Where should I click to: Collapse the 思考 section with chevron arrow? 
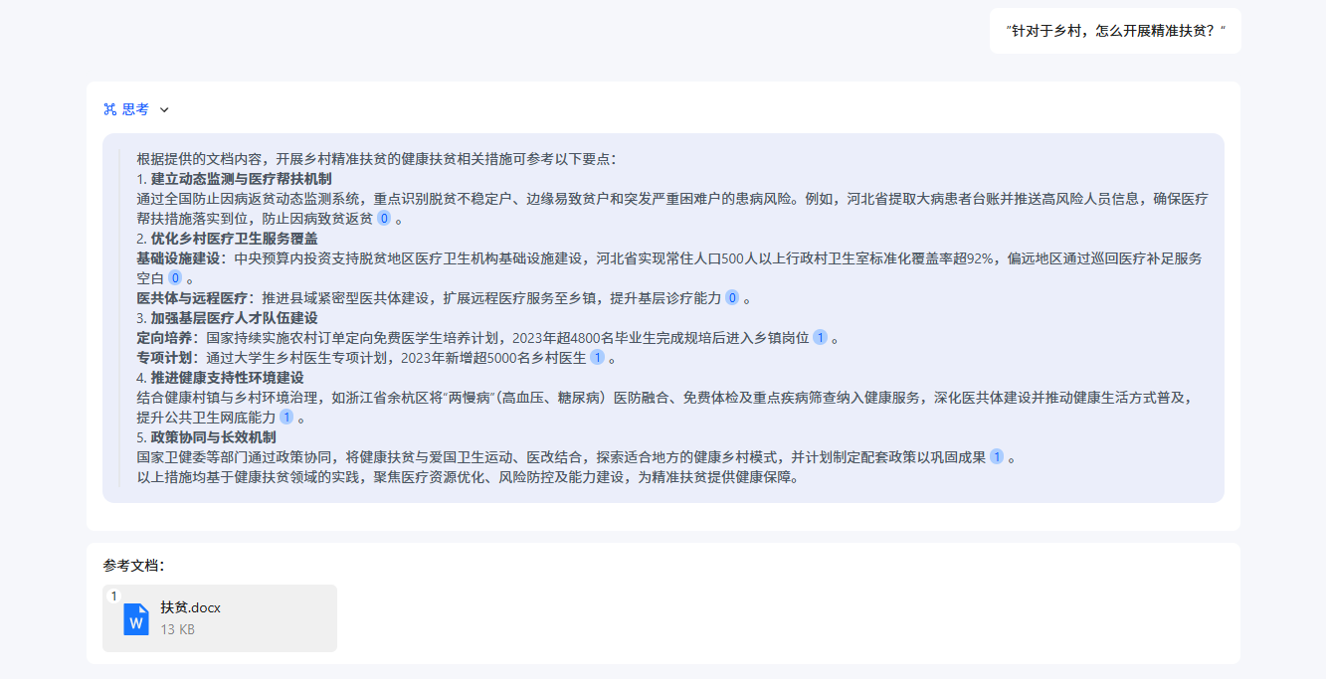165,110
